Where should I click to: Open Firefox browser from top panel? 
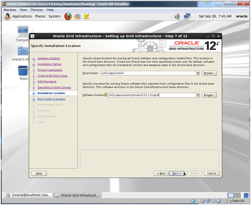pyautogui.click(x=68, y=16)
